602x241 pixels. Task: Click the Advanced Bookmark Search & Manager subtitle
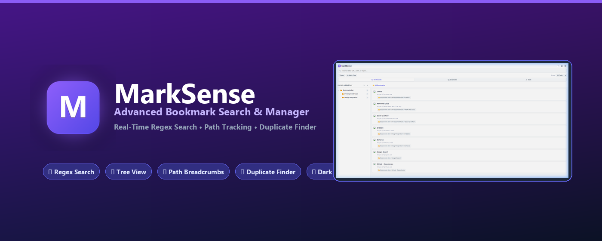point(212,112)
